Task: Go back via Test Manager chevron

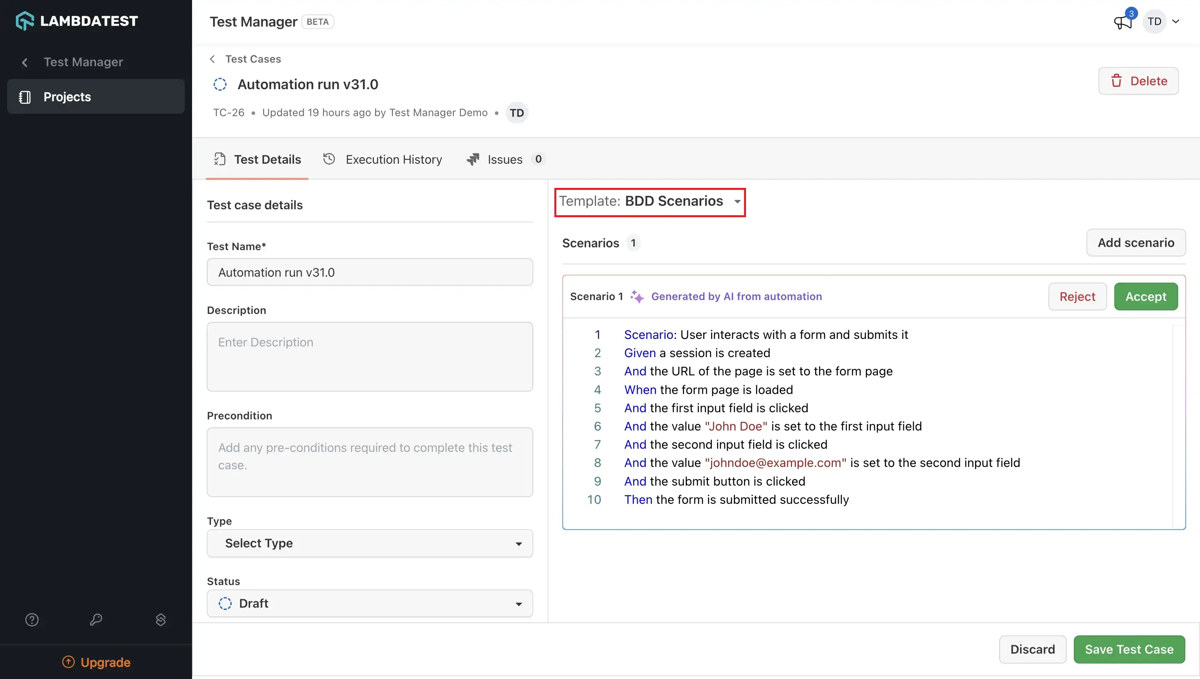Action: tap(25, 62)
